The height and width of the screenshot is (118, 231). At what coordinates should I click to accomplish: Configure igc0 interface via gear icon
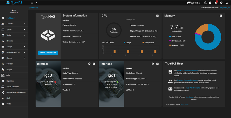[89, 64]
